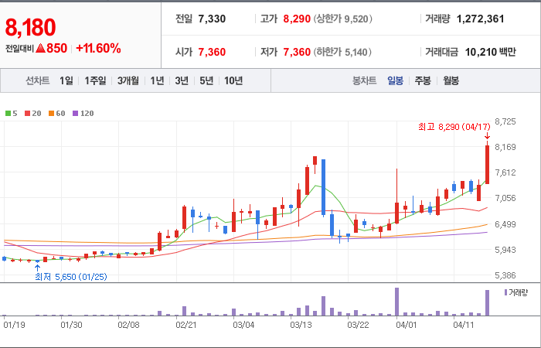541x348 pixels.
Task: Click the 최저 5,650 (01/25) marker label
Action: click(x=71, y=277)
